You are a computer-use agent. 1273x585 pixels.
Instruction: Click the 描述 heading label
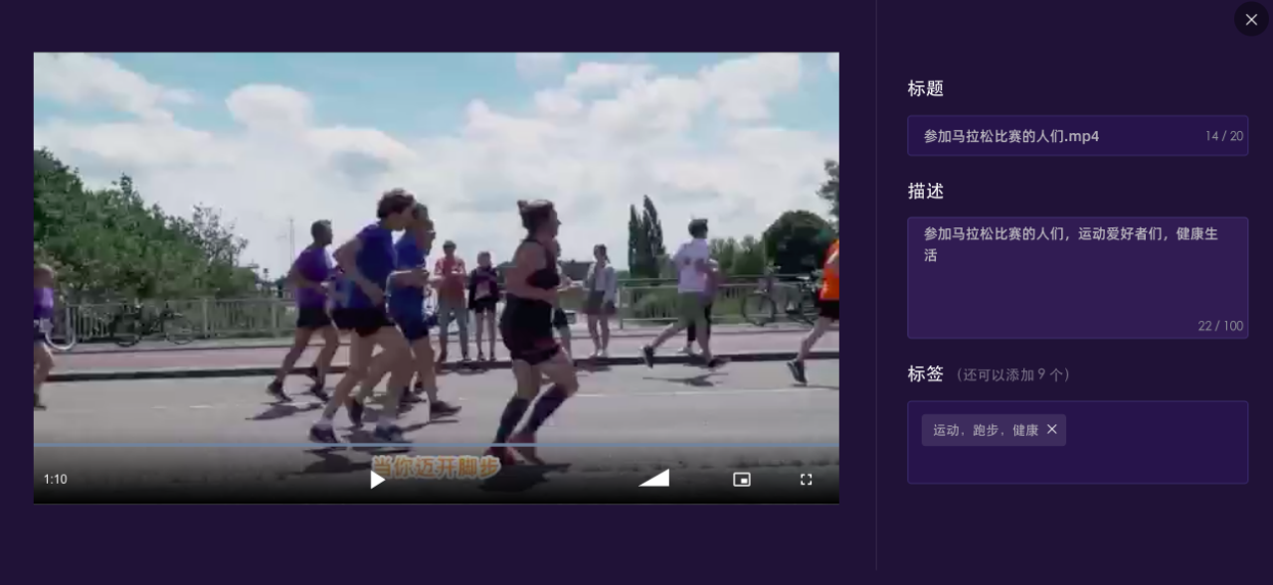pos(925,191)
